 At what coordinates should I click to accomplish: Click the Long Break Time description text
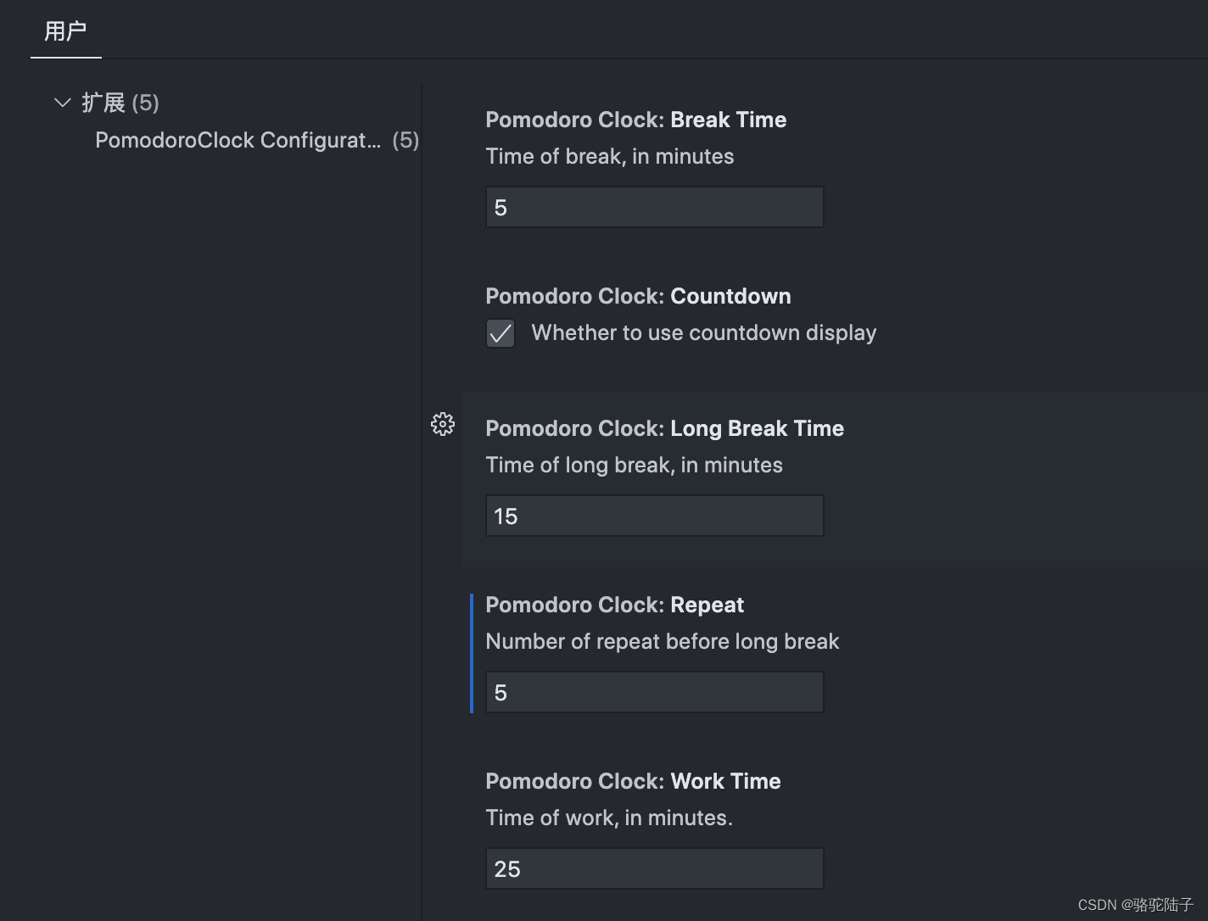coord(634,465)
